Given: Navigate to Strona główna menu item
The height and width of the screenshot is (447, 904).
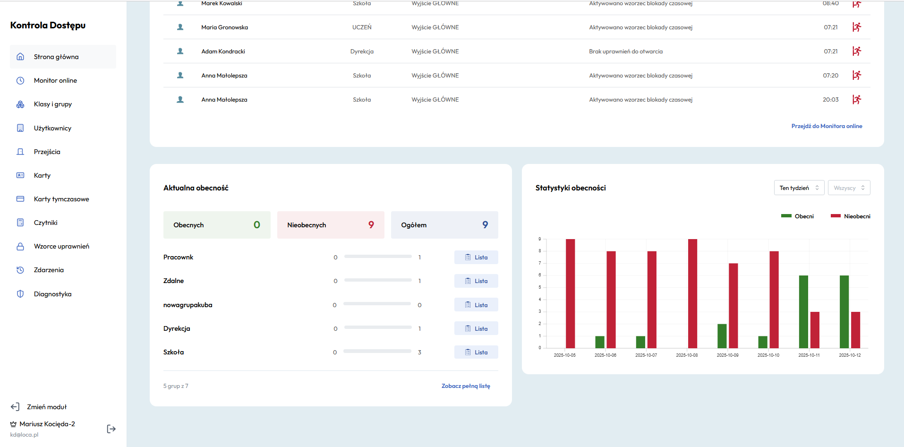Looking at the screenshot, I should pos(56,57).
